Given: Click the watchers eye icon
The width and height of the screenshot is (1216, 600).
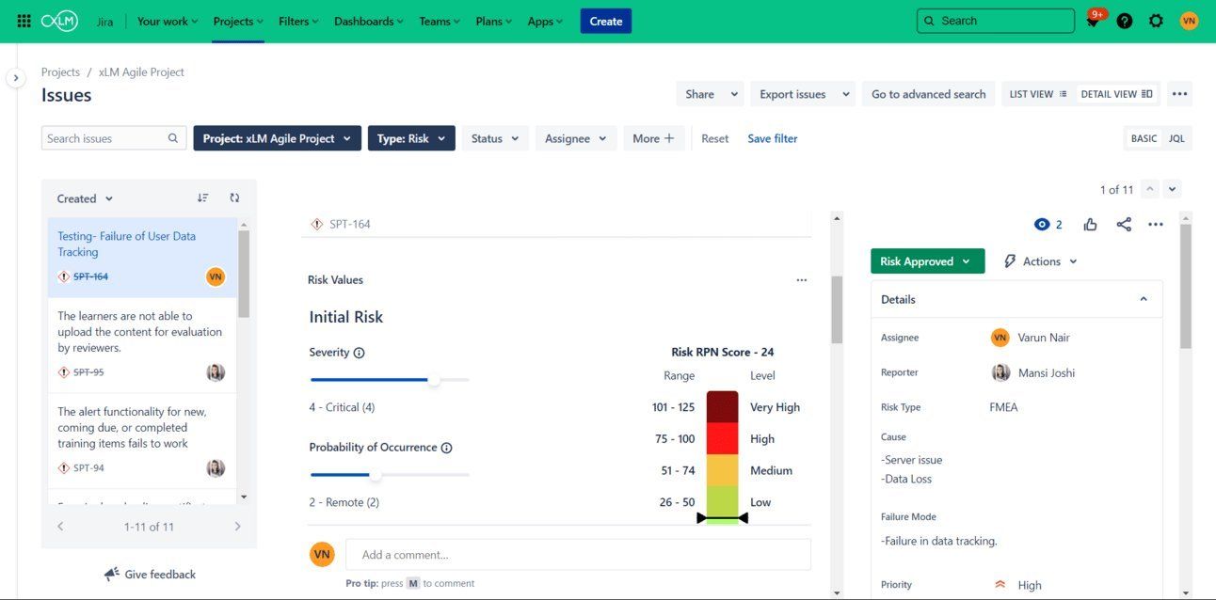Looking at the screenshot, I should [x=1042, y=224].
